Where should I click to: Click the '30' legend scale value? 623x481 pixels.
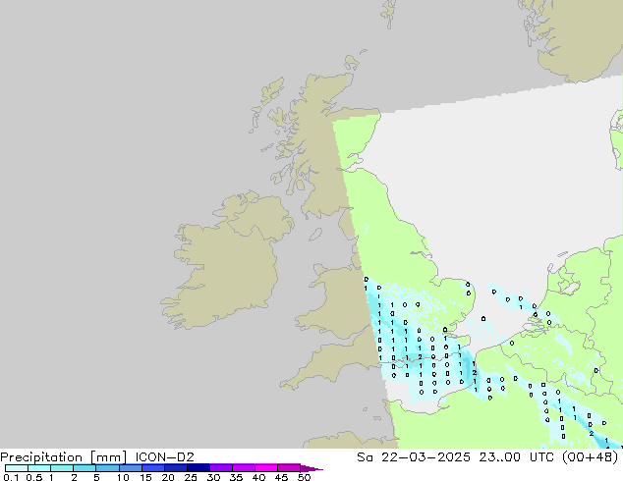click(213, 477)
